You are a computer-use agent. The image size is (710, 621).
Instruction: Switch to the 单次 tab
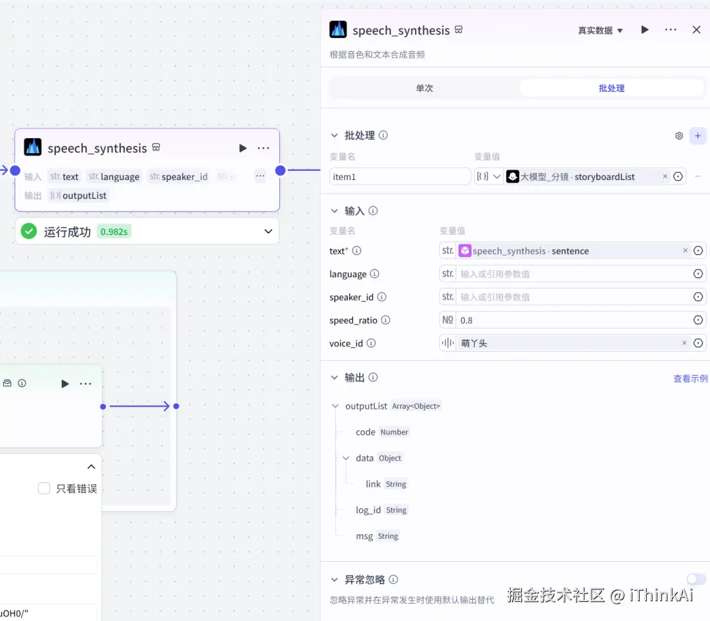point(424,87)
